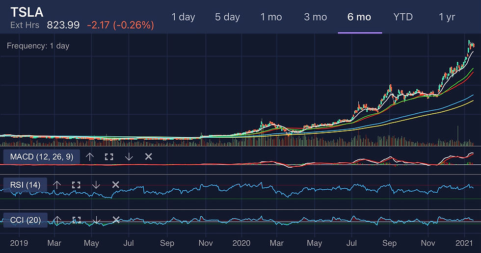Open the RSI (14) settings label
Screen dimensions: 481x253
click(25, 185)
